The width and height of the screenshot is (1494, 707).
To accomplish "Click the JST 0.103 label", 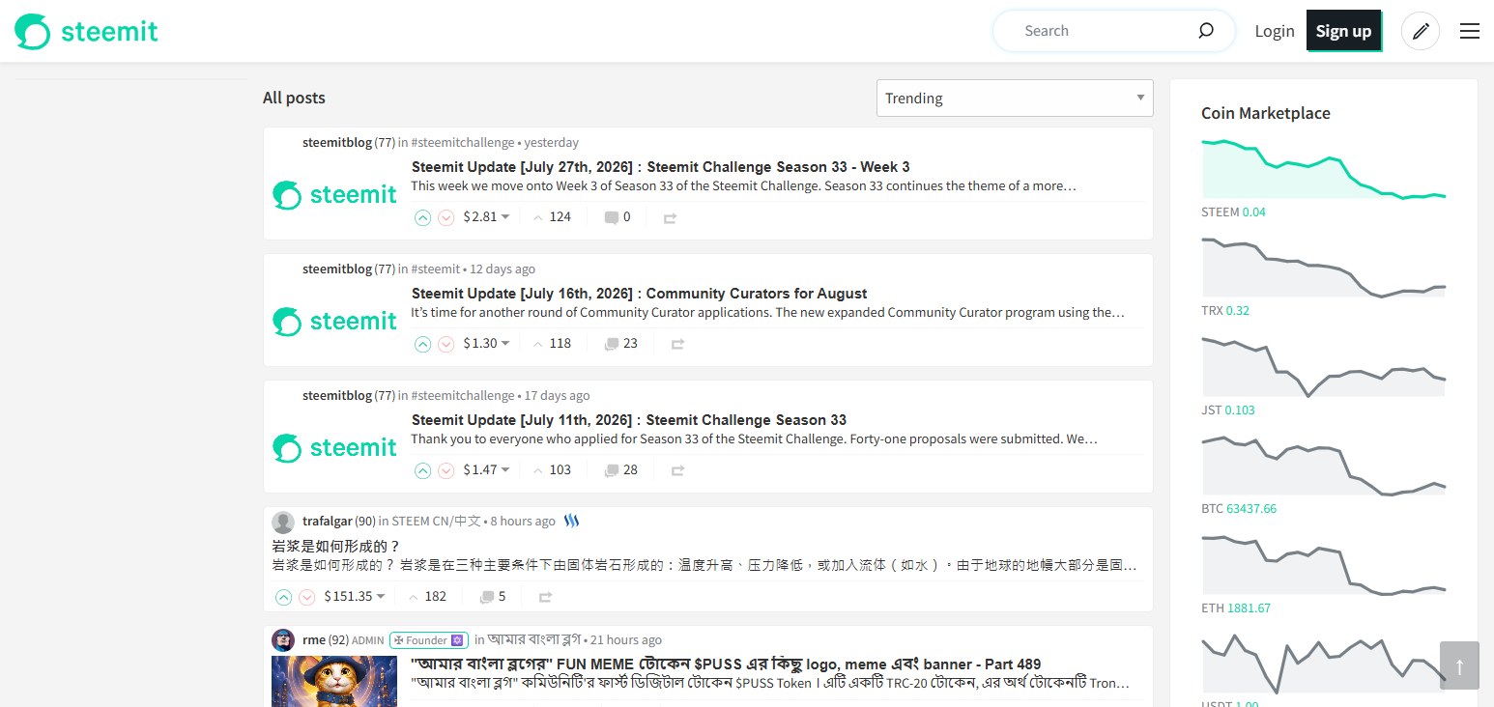I will pos(1228,410).
